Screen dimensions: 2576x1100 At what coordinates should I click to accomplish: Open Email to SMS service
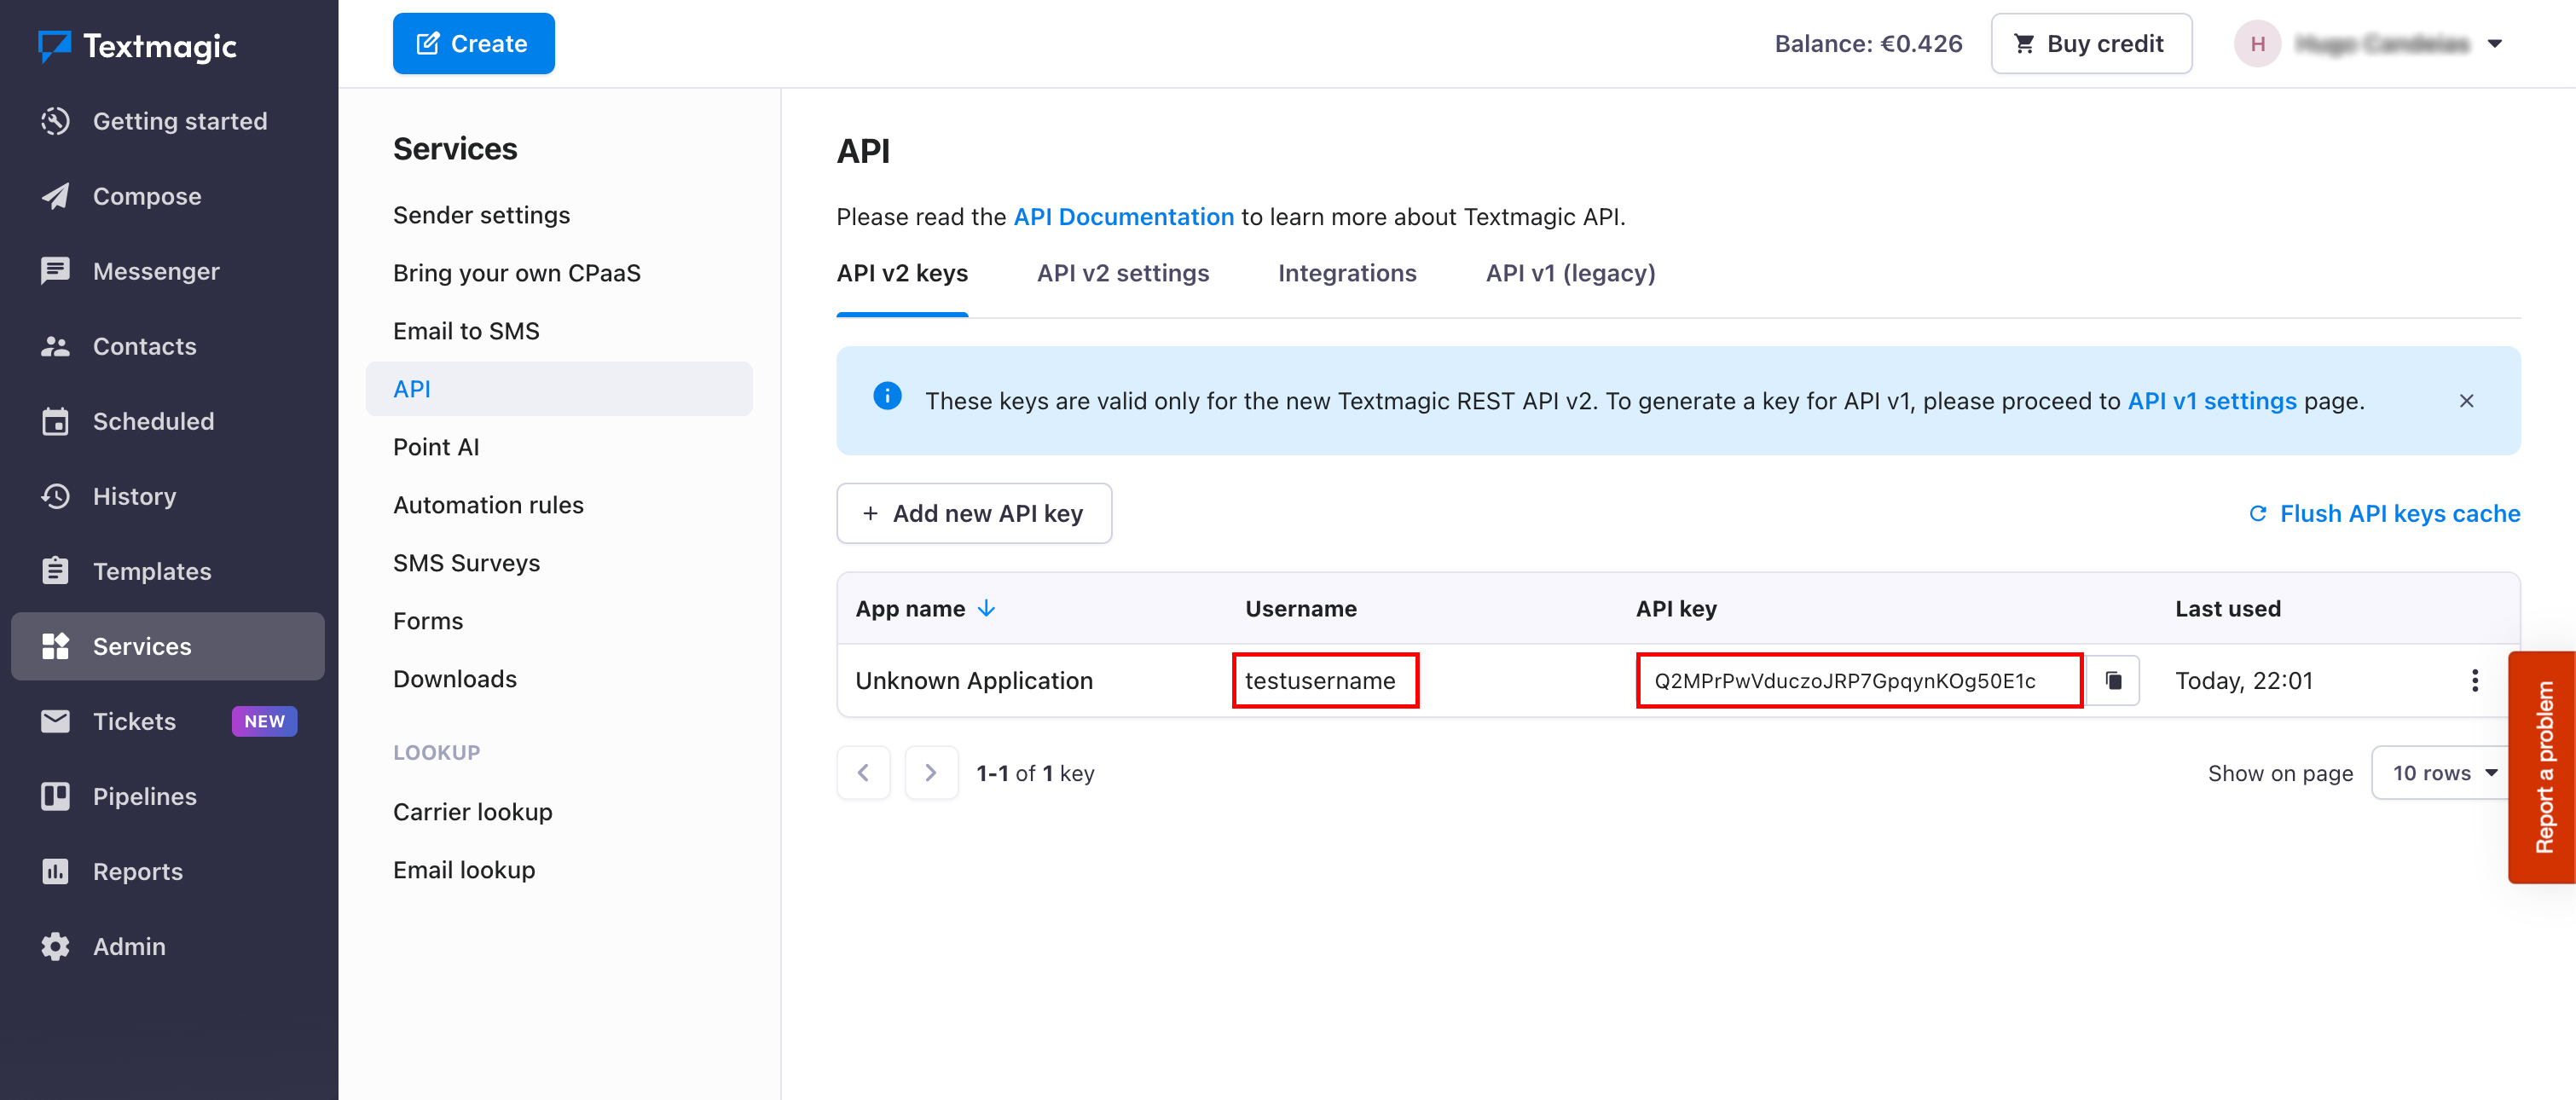click(x=559, y=331)
